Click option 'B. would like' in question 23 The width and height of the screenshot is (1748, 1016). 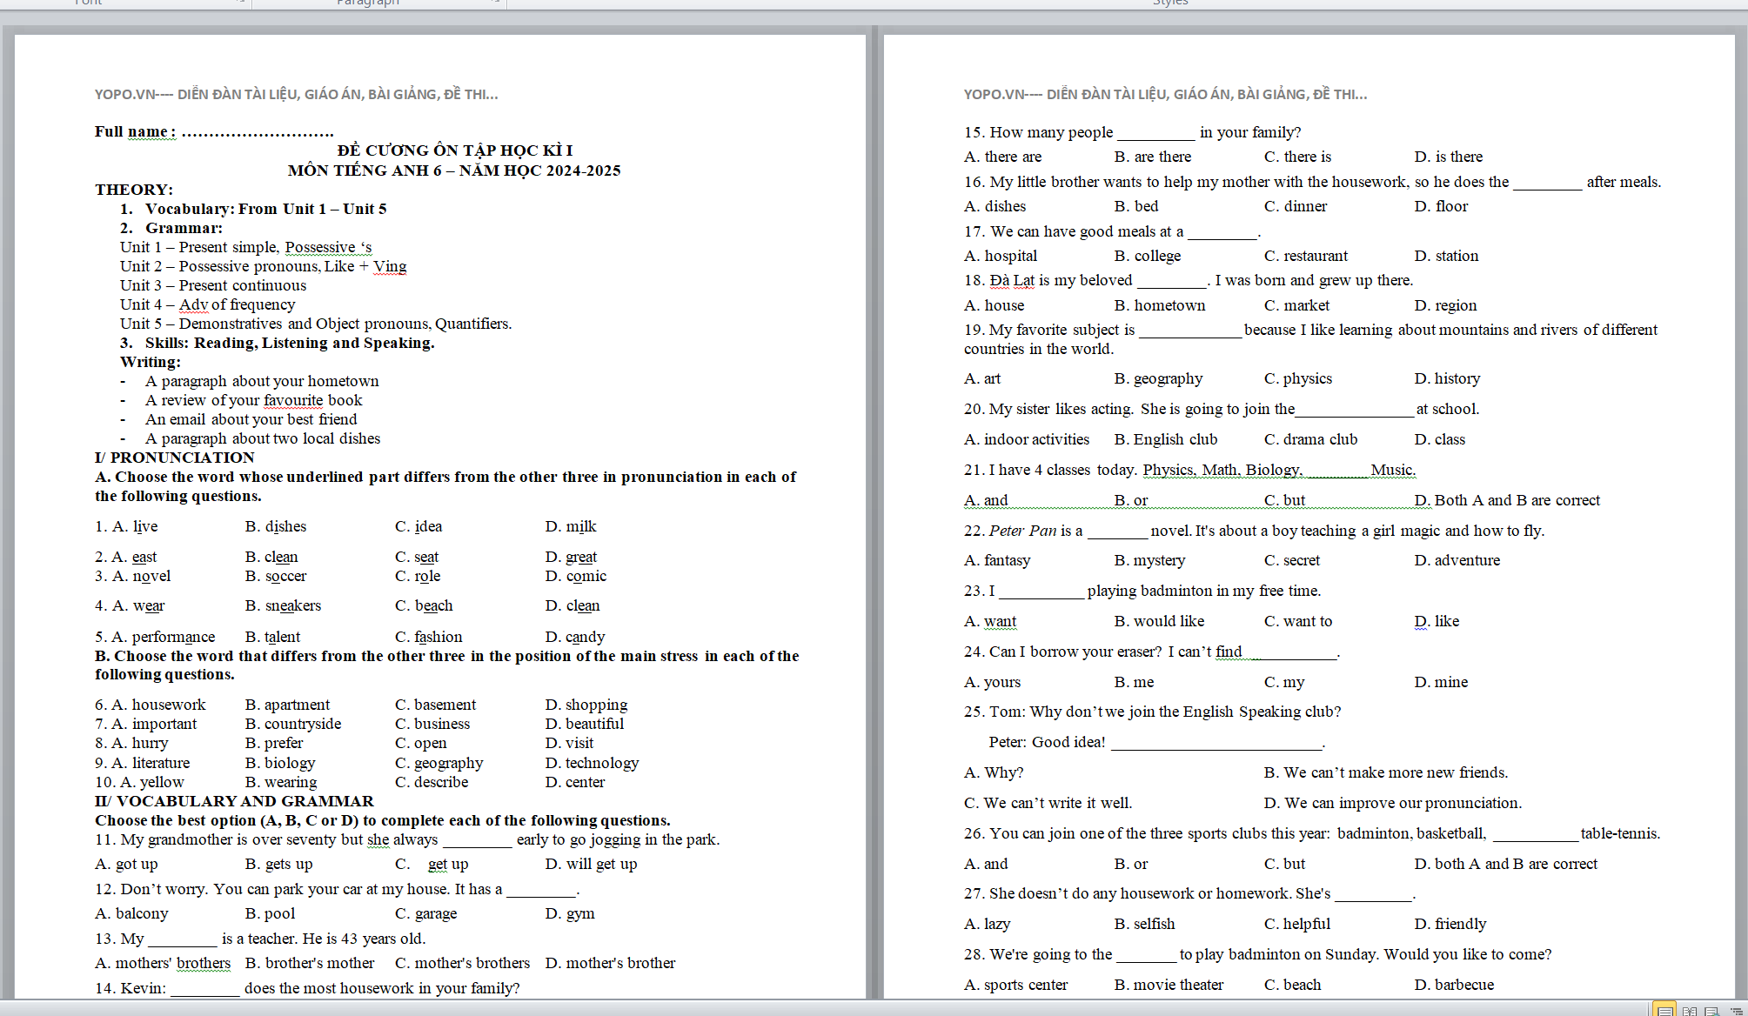tap(1159, 621)
